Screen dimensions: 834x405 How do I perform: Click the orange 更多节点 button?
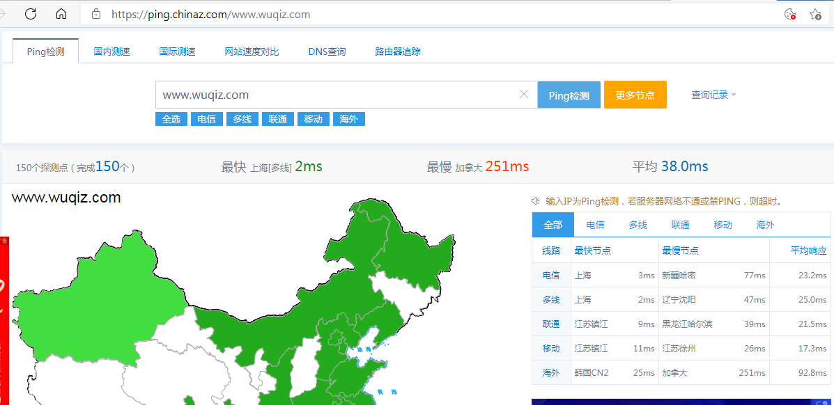(x=635, y=94)
